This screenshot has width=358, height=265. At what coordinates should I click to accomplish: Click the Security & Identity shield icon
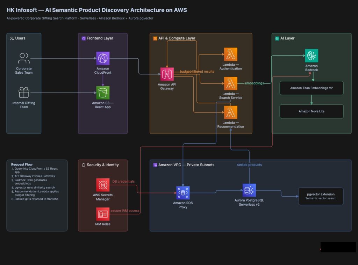point(84,165)
